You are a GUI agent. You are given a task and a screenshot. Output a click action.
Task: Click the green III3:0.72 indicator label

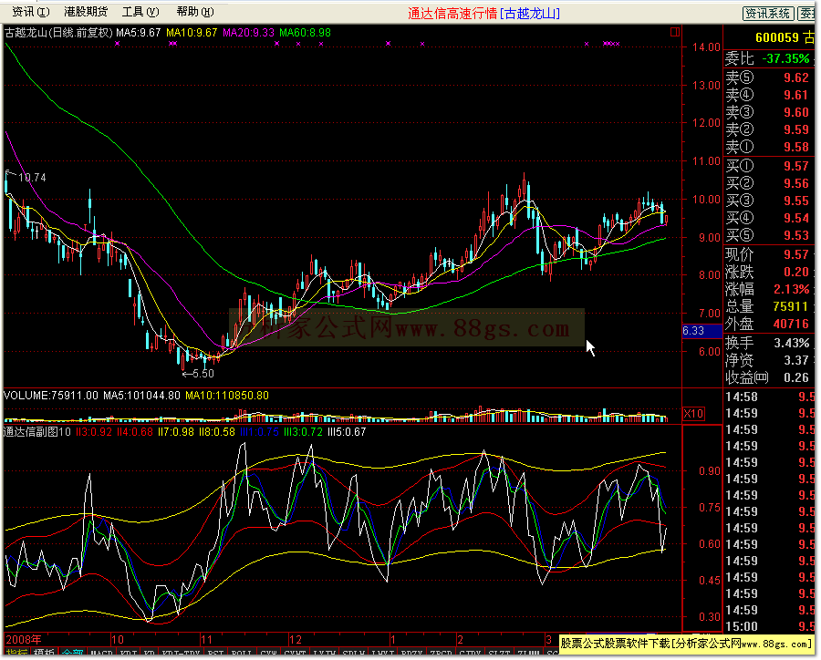[x=303, y=432]
